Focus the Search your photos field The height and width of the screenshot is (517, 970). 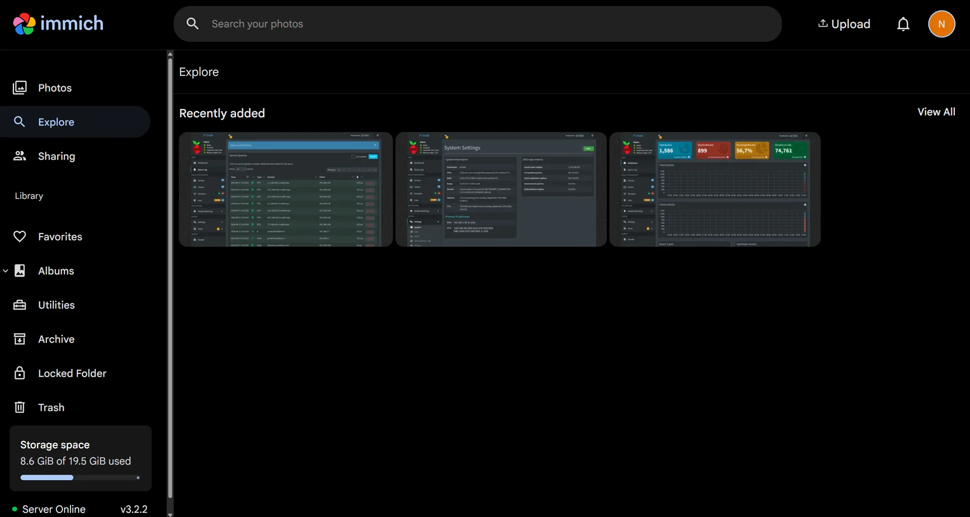(x=477, y=24)
